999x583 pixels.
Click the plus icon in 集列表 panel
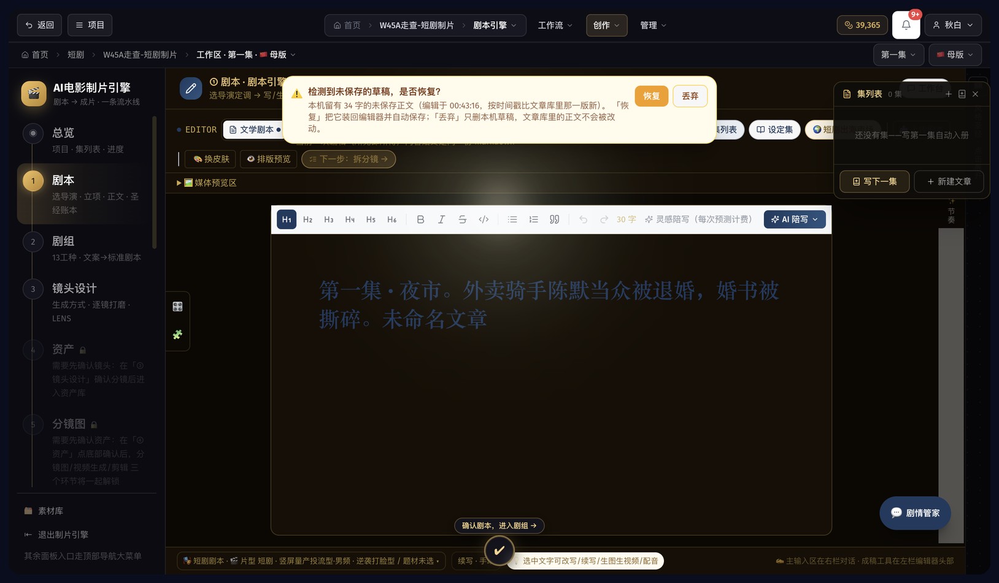pos(949,94)
